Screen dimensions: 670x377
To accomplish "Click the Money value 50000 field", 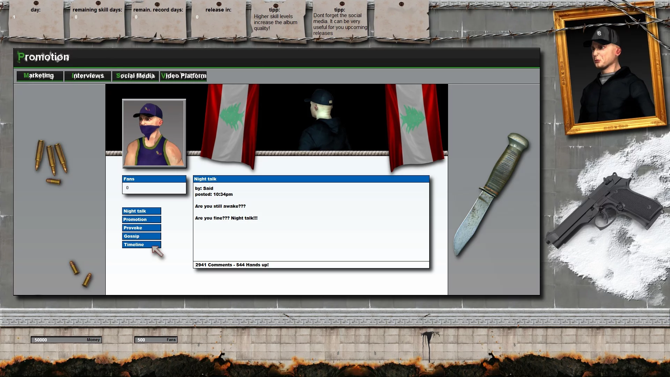I will [x=66, y=340].
